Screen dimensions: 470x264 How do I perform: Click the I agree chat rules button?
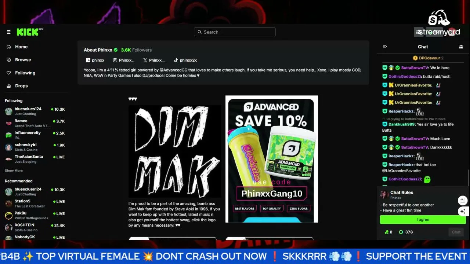[423, 220]
